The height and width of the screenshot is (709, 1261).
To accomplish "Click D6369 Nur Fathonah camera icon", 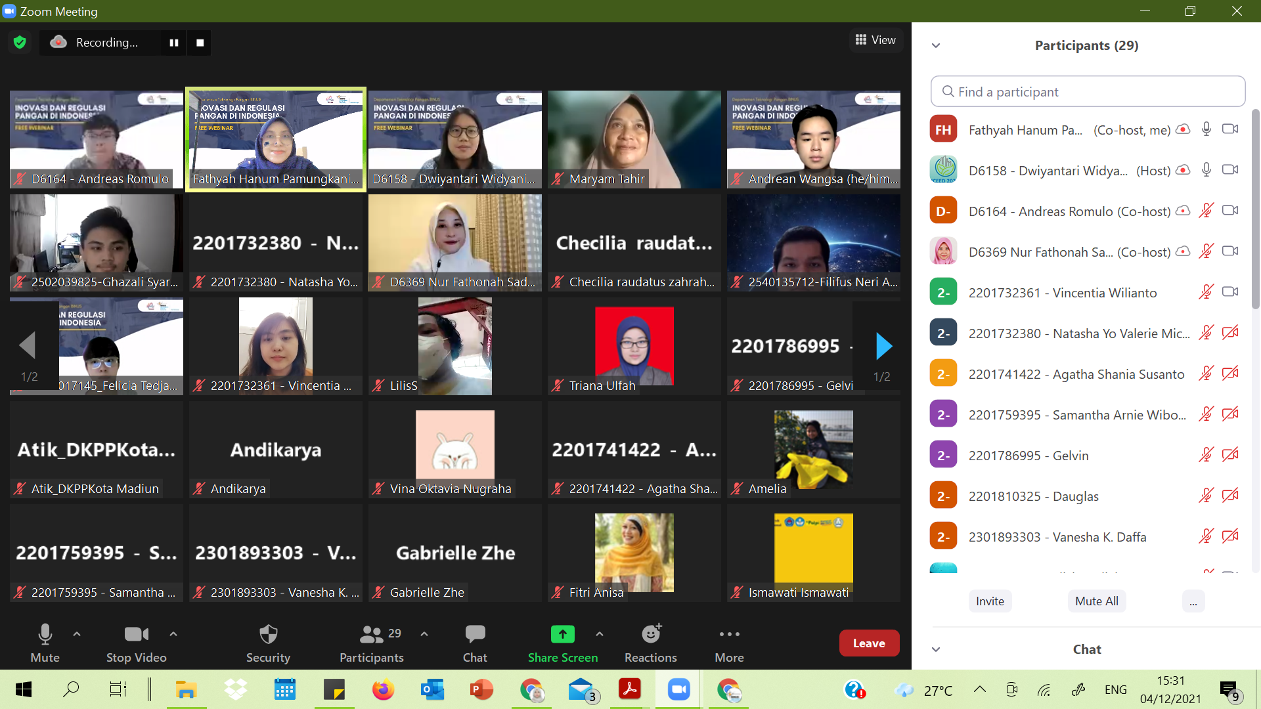I will [1230, 251].
